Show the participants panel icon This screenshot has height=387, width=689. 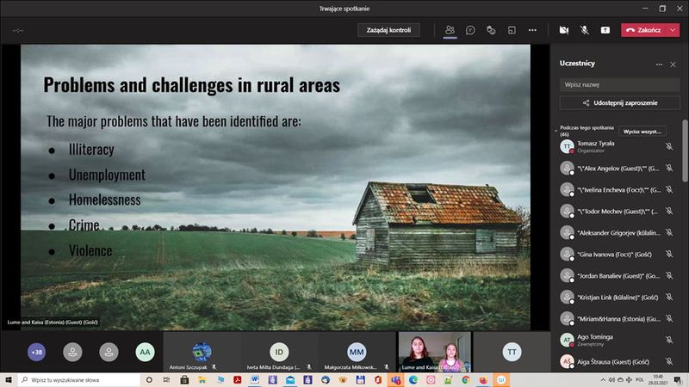[x=450, y=30]
